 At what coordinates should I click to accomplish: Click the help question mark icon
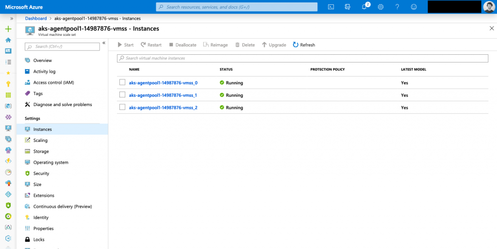(x=397, y=7)
